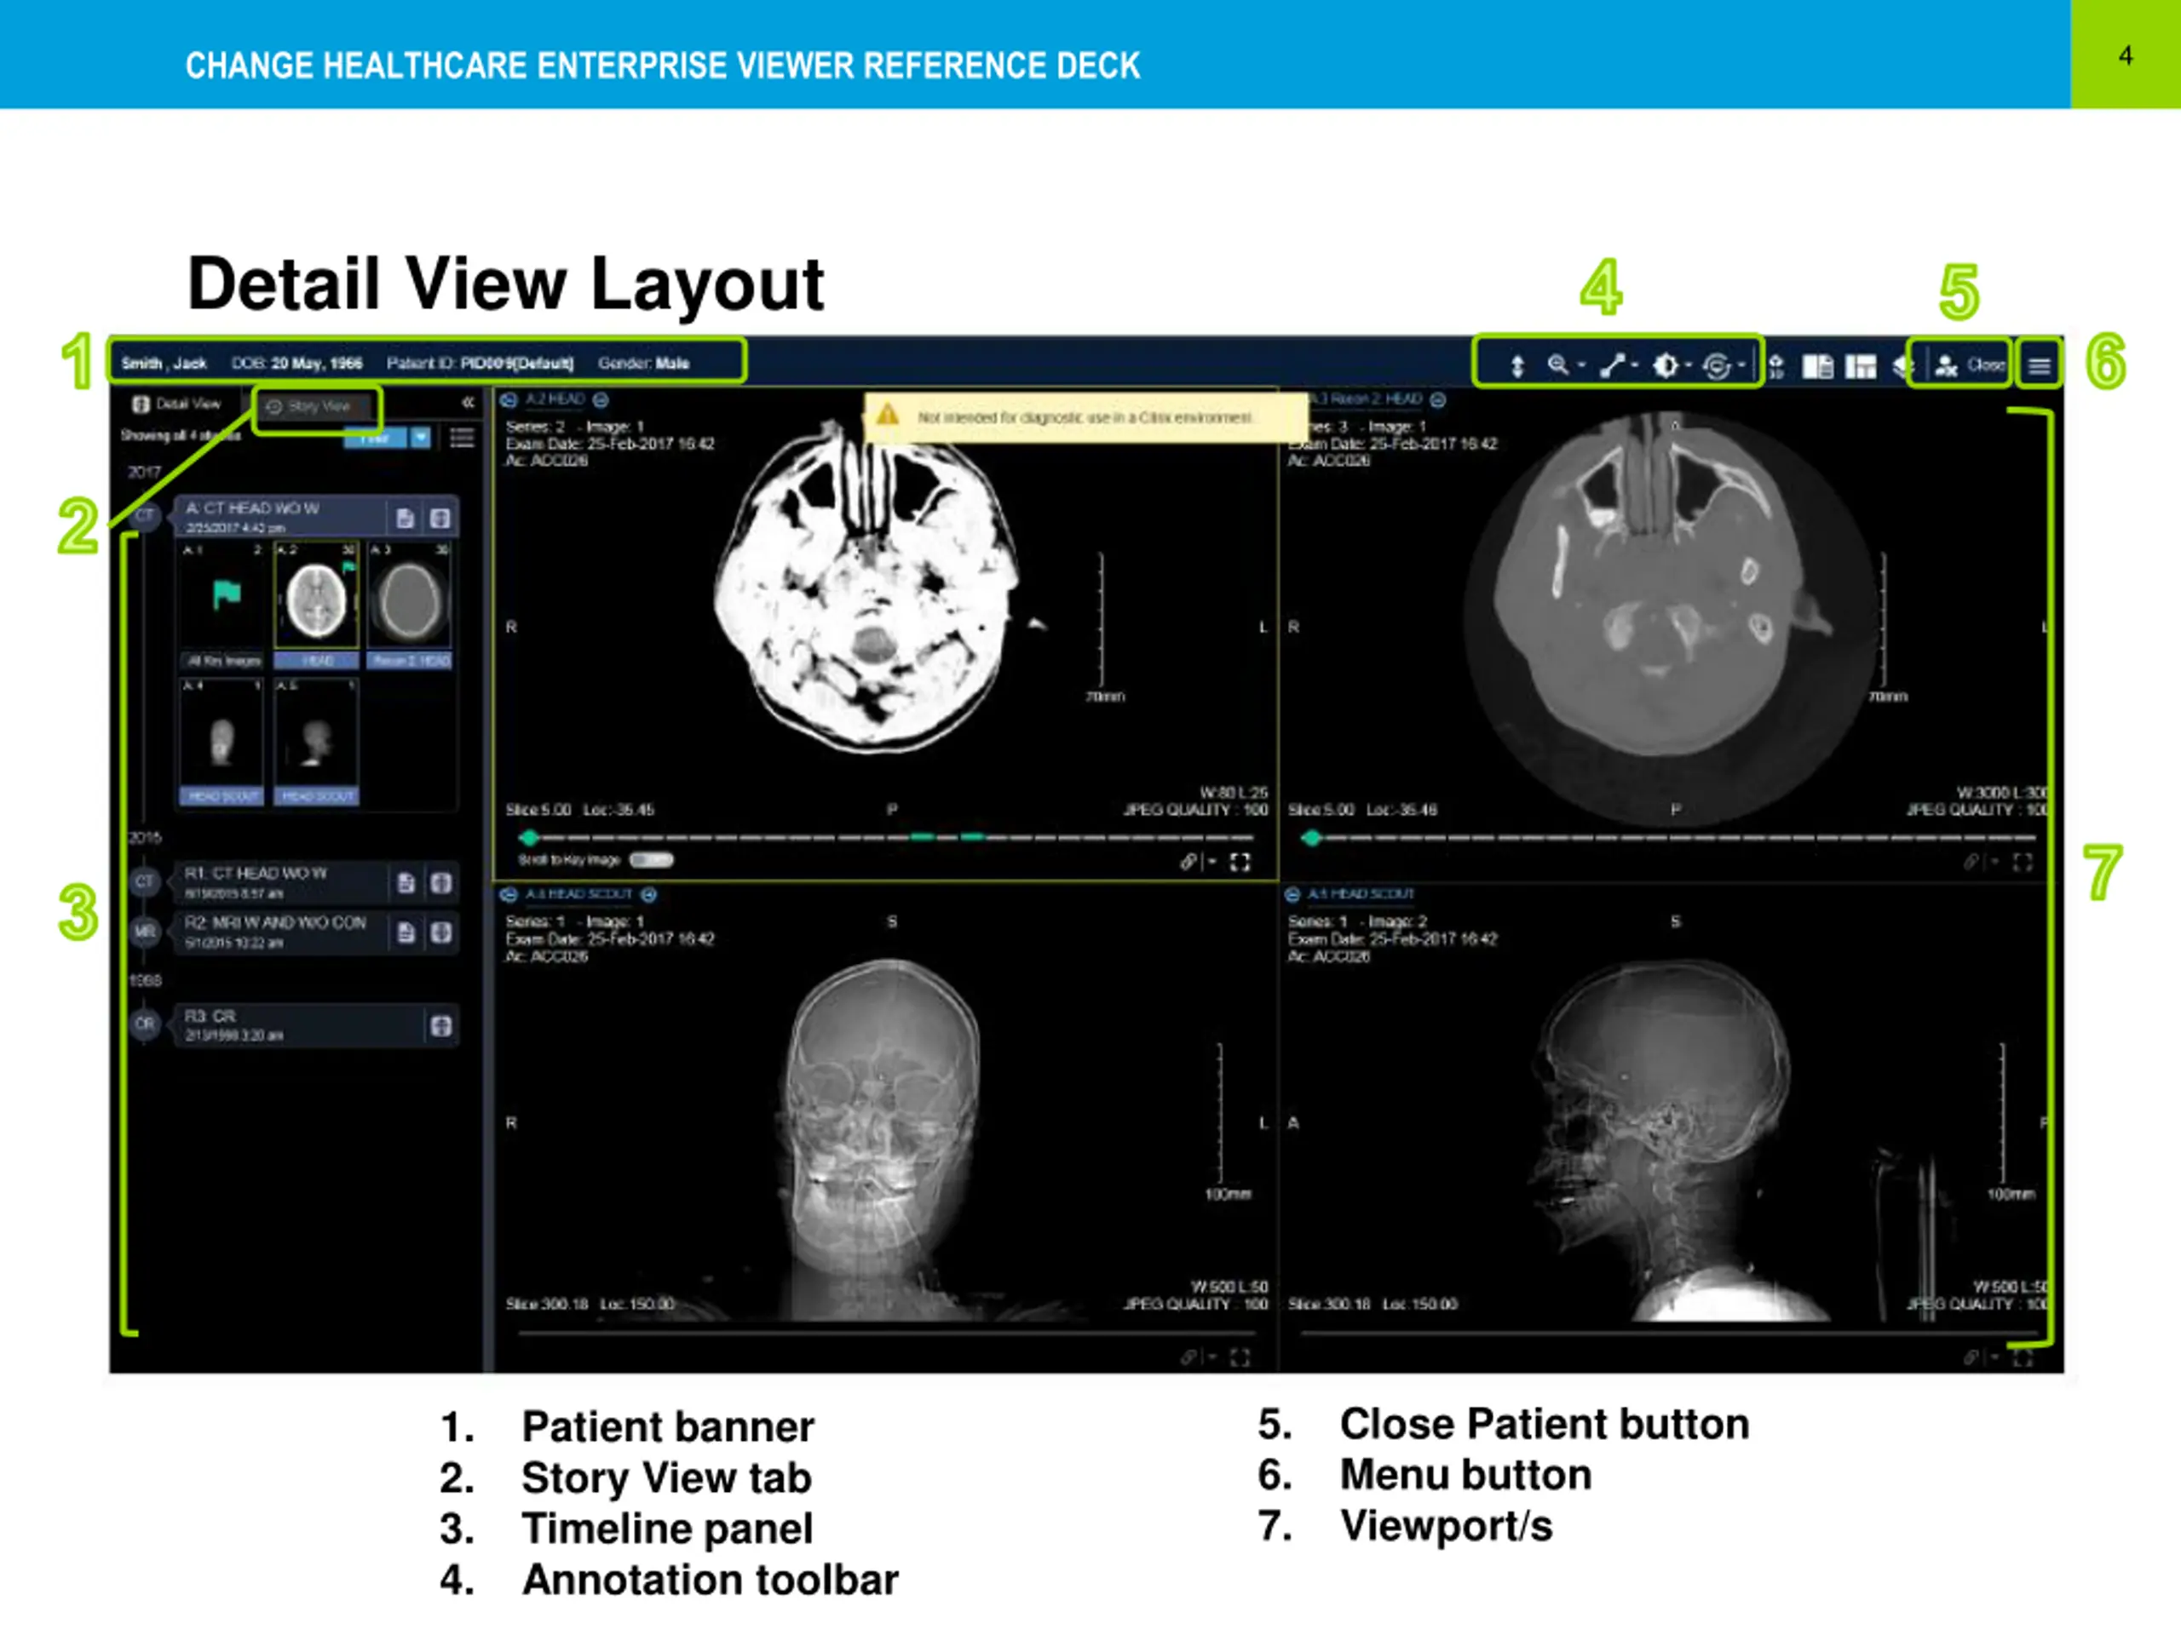The image size is (2181, 1635).
Task: Click the Recon 2: HEAD viewport slice slider handle
Action: pyautogui.click(x=1311, y=838)
